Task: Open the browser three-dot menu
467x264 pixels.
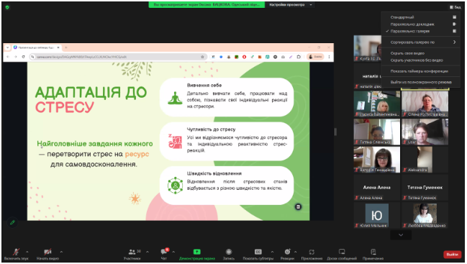Action: pyautogui.click(x=329, y=57)
